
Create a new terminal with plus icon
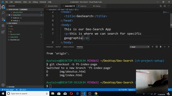(152, 47)
